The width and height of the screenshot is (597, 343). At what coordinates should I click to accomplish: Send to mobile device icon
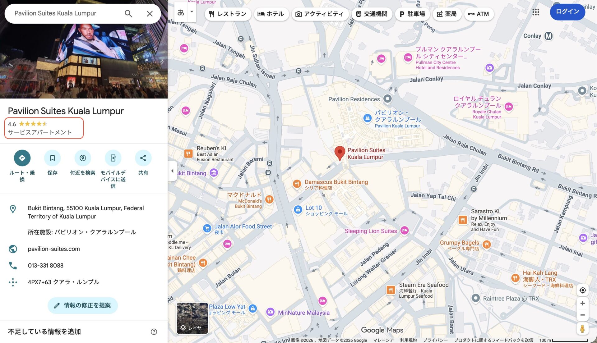tap(113, 158)
